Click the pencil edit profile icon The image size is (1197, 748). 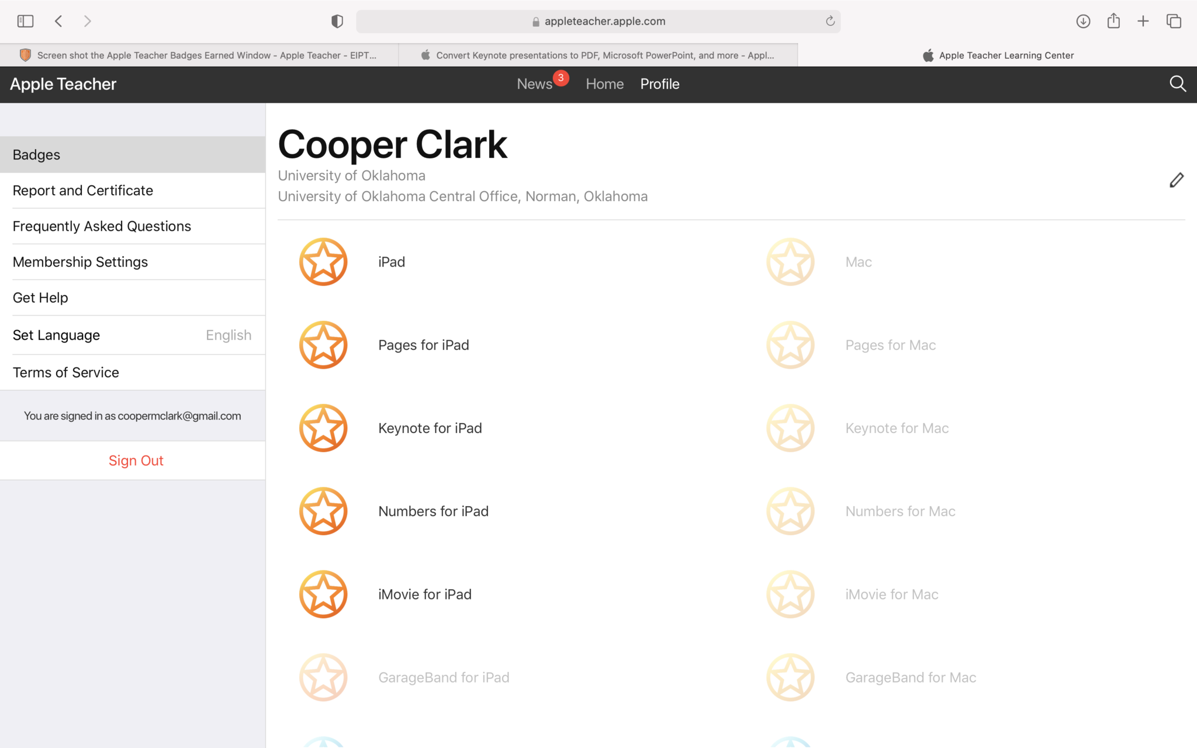pyautogui.click(x=1176, y=181)
